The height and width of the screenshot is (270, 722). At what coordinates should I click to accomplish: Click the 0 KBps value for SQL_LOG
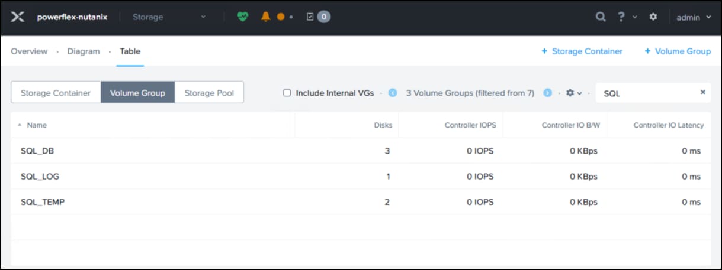pos(583,176)
